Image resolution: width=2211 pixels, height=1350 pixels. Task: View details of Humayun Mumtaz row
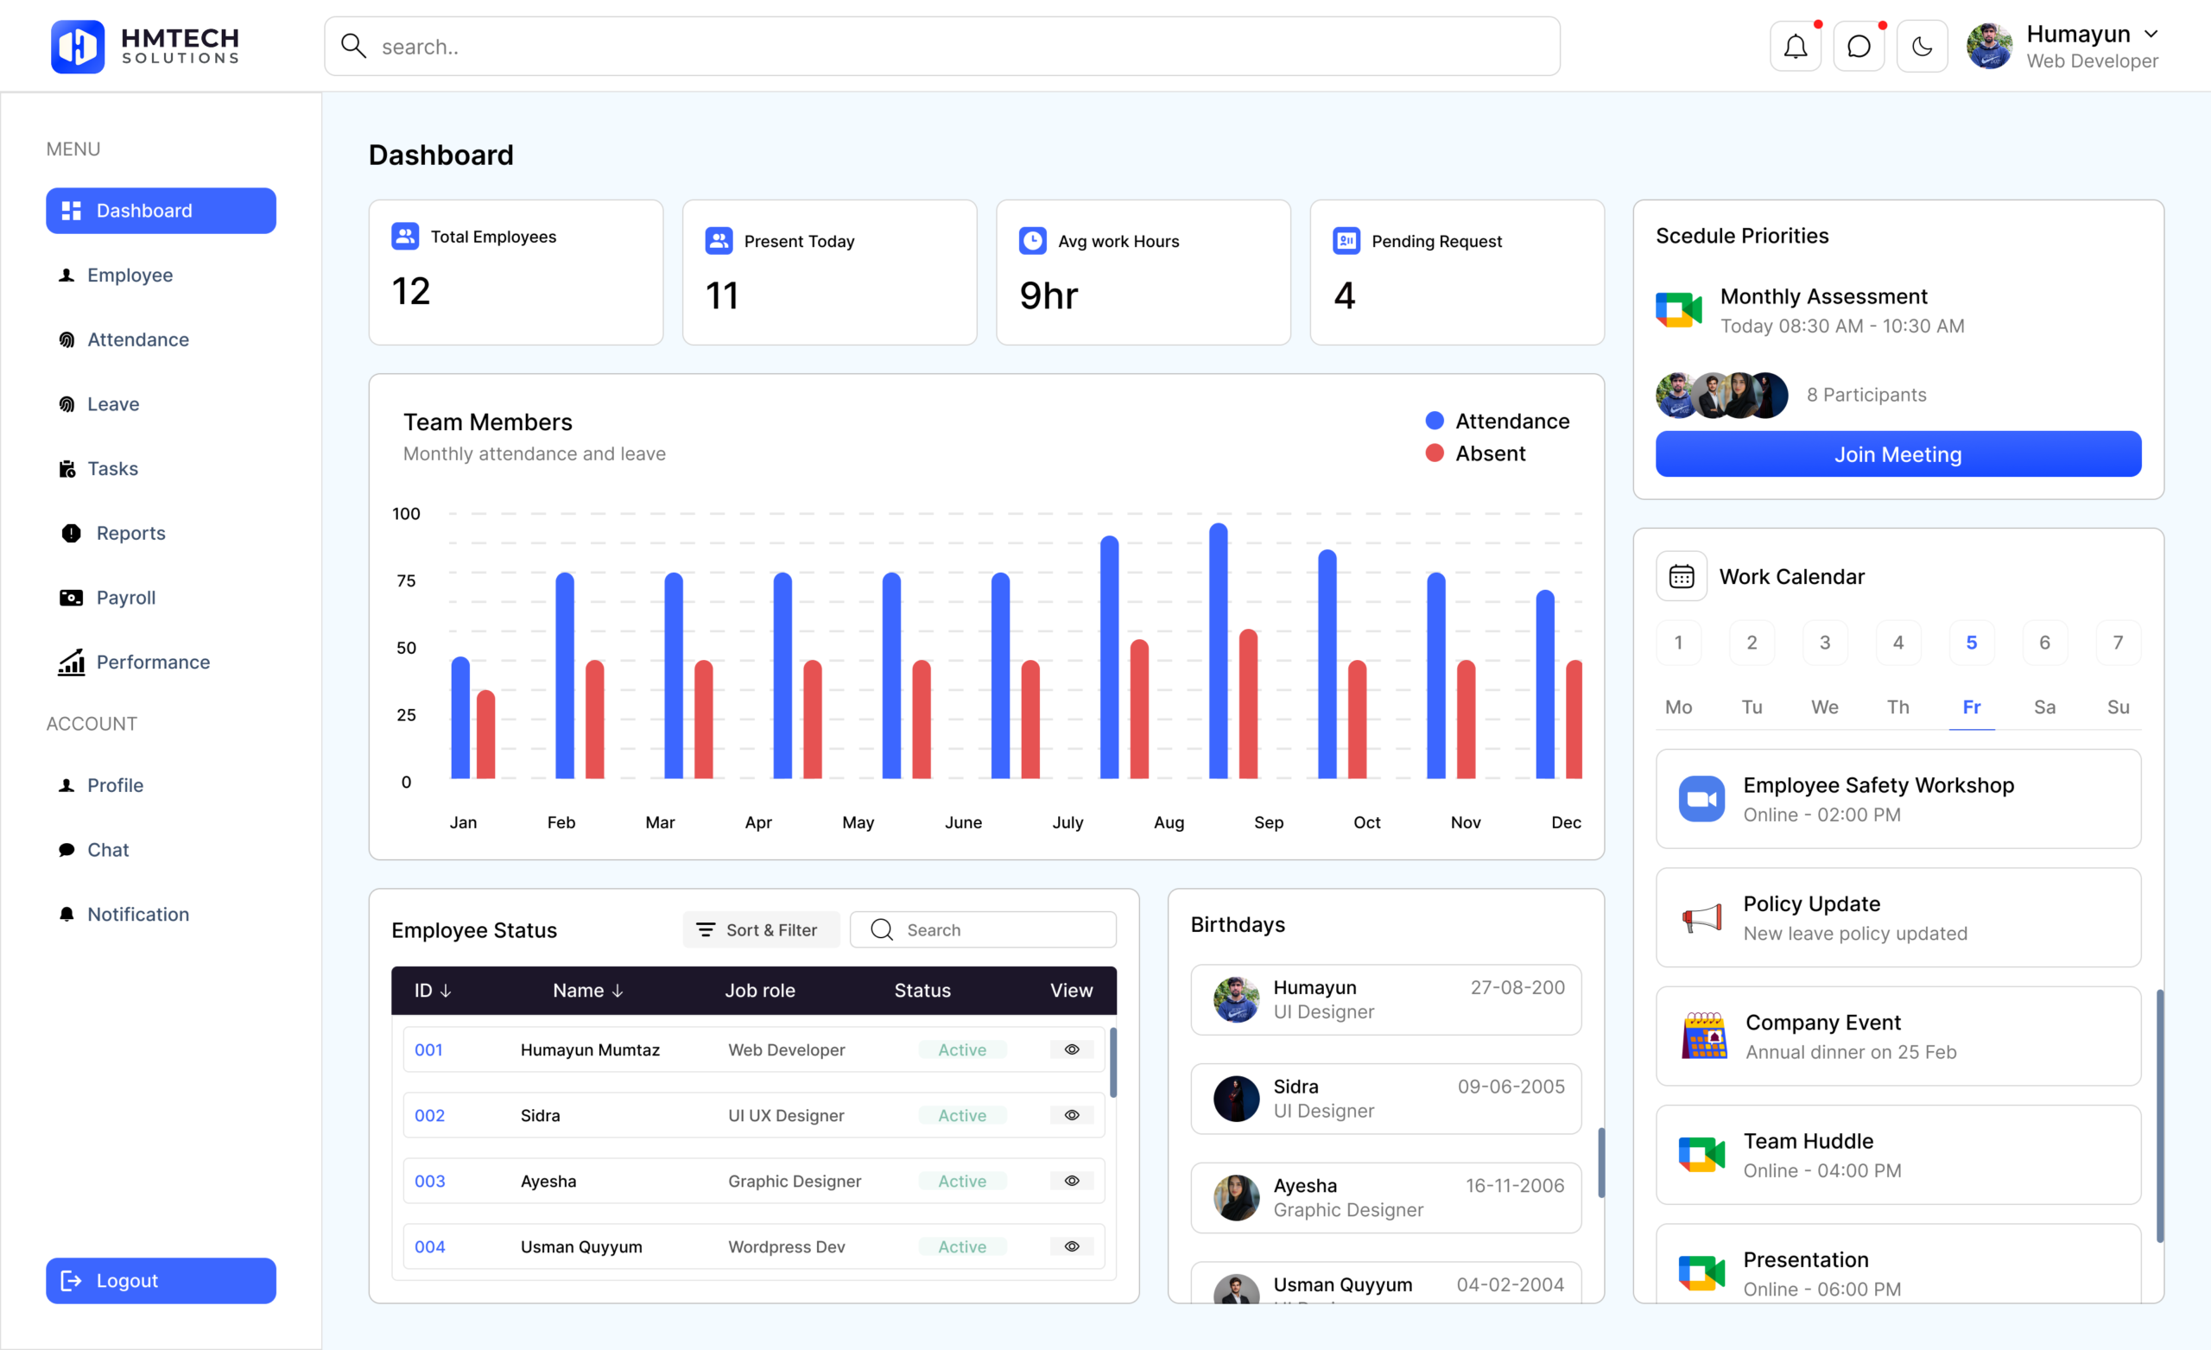click(x=1072, y=1049)
